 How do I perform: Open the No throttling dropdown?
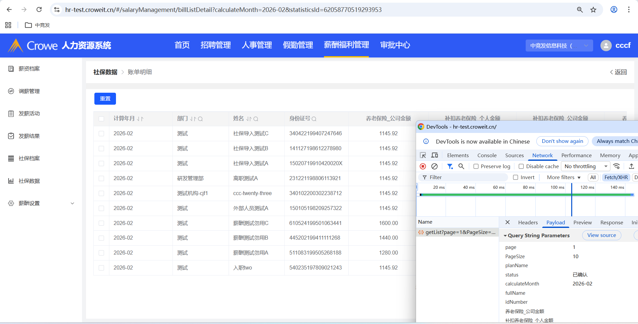point(586,166)
